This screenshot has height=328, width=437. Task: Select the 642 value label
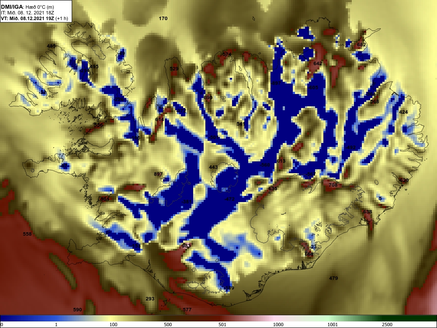tap(318, 63)
